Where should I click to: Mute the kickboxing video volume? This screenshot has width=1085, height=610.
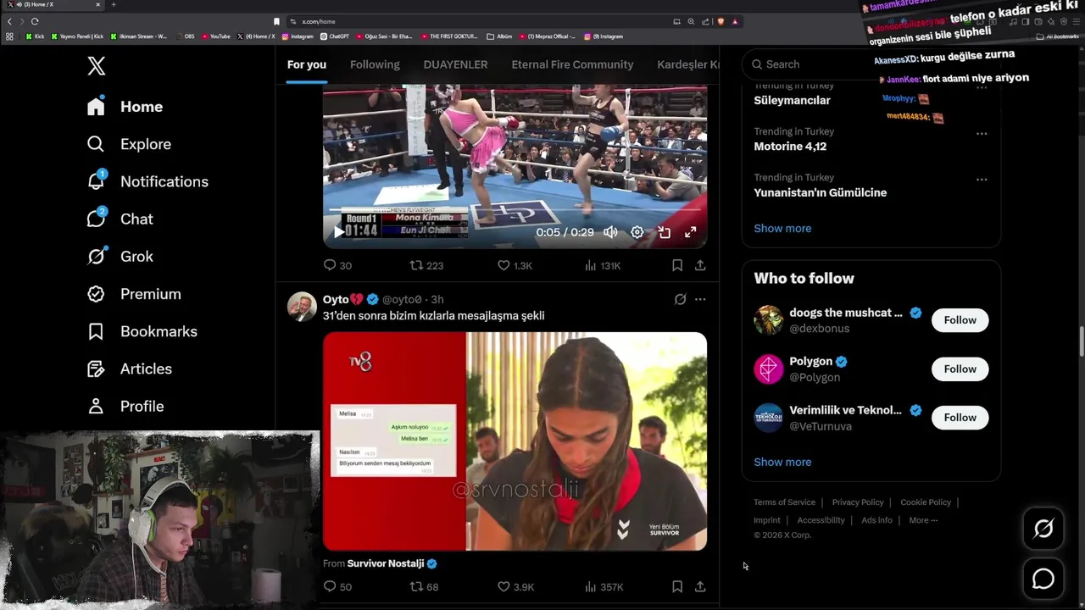pyautogui.click(x=610, y=232)
